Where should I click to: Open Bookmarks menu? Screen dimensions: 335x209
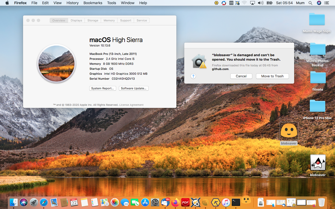point(93,3)
